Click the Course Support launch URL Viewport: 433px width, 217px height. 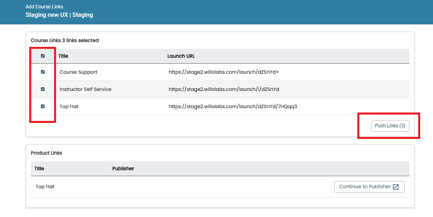(224, 72)
